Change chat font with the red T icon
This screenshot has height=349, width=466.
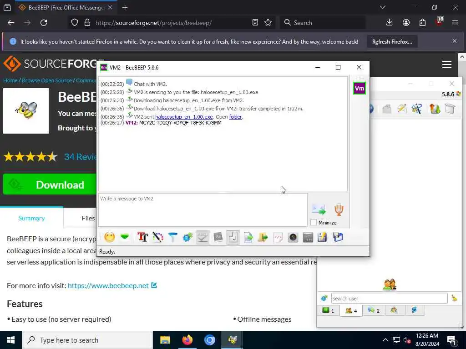pyautogui.click(x=142, y=237)
